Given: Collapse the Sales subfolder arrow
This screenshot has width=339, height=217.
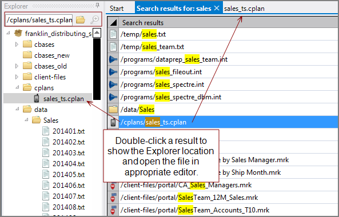Looking at the screenshot, I should click(x=26, y=119).
